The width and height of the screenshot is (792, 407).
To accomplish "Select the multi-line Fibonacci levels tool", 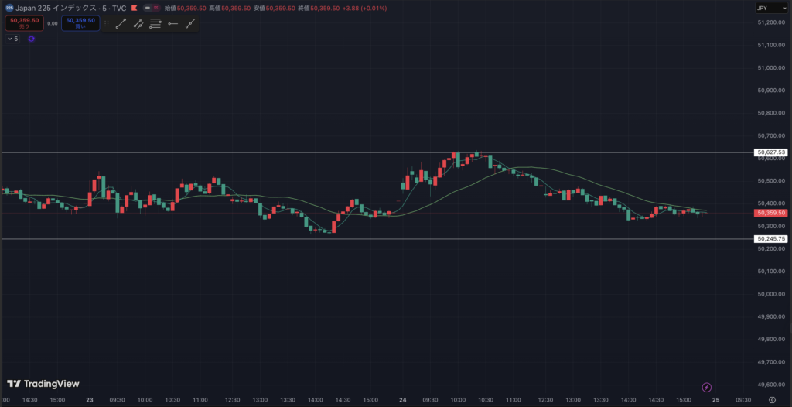I will coord(155,24).
